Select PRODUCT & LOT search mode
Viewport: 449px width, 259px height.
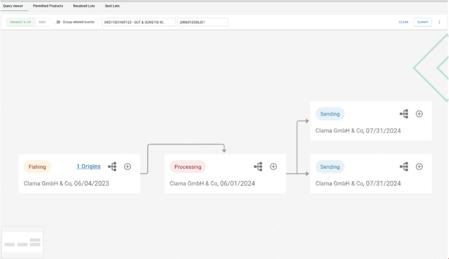[21, 22]
